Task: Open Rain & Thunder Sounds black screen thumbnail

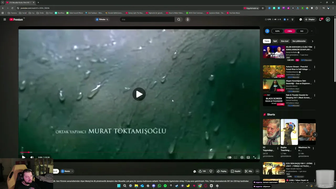Action: pyautogui.click(x=274, y=100)
